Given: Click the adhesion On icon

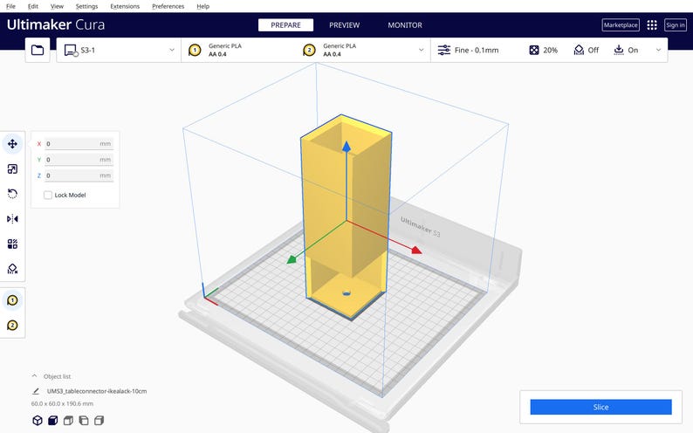Looking at the screenshot, I should (x=619, y=50).
